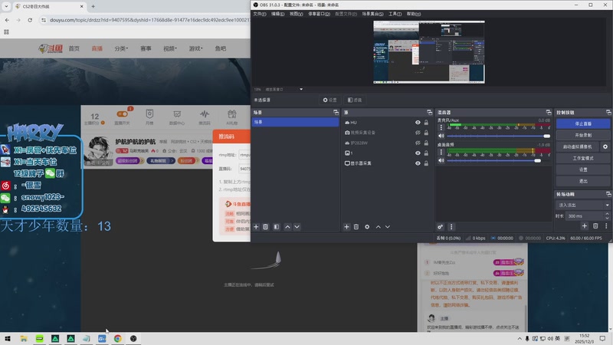Hide source named 1 via eye icon
This screenshot has width=613, height=345.
coord(418,153)
